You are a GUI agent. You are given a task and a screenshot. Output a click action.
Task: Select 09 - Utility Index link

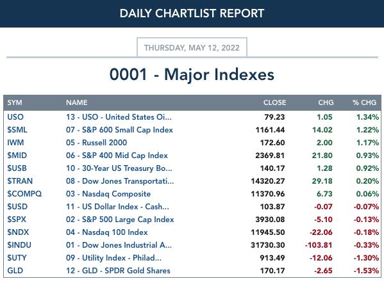(113, 258)
